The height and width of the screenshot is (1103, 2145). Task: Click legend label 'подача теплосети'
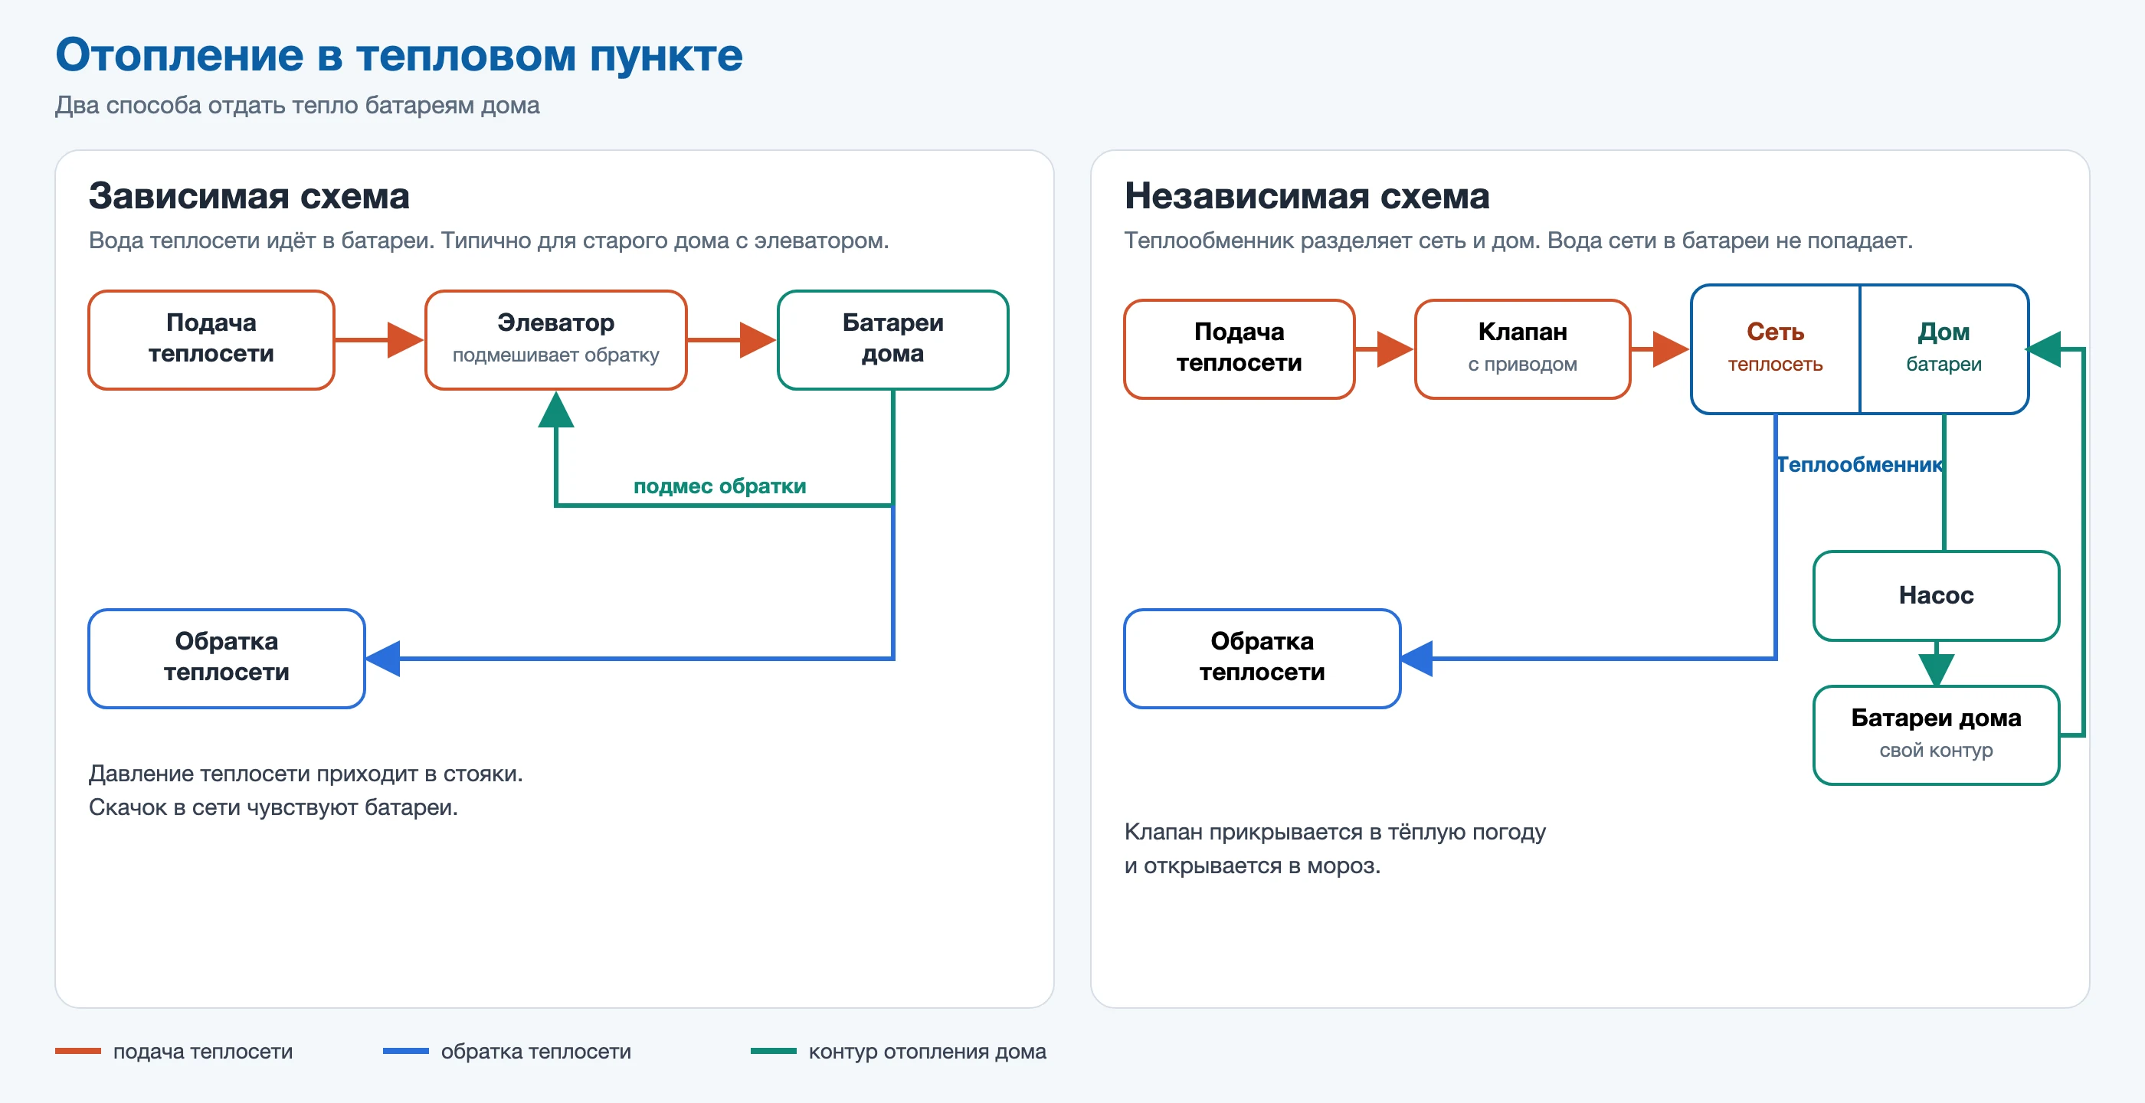[203, 1052]
